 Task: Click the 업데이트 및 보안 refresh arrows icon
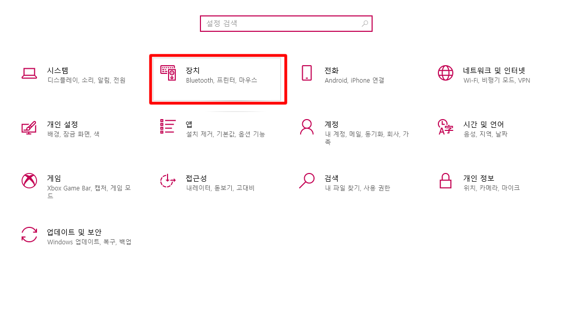(29, 235)
